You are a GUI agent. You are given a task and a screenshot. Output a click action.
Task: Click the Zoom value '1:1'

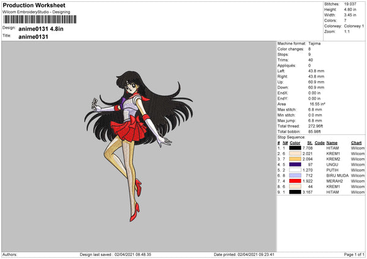(347, 32)
